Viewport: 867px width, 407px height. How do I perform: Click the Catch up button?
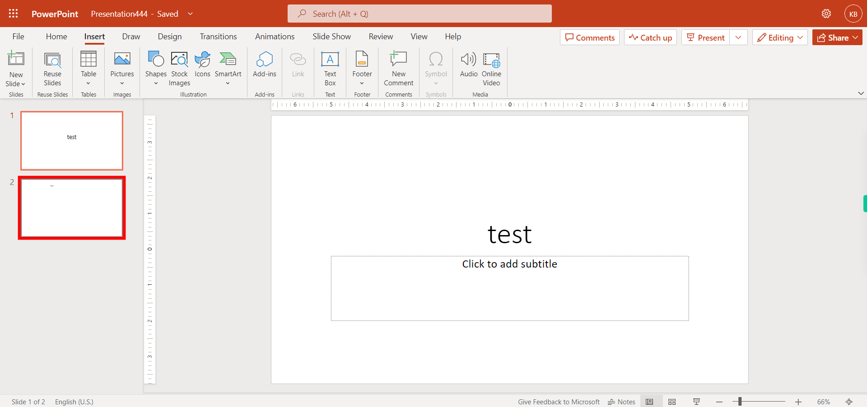click(650, 37)
